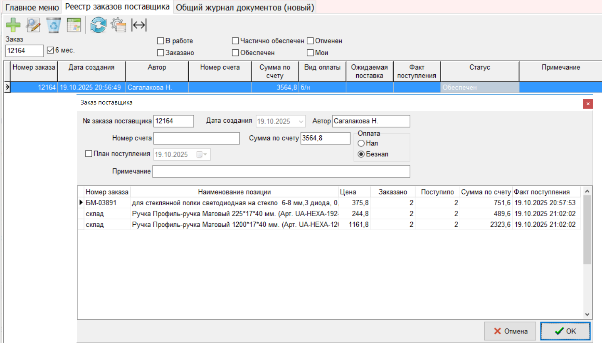Export the list with the XLS spreadsheet icon
This screenshot has width=602, height=343.
[74, 25]
